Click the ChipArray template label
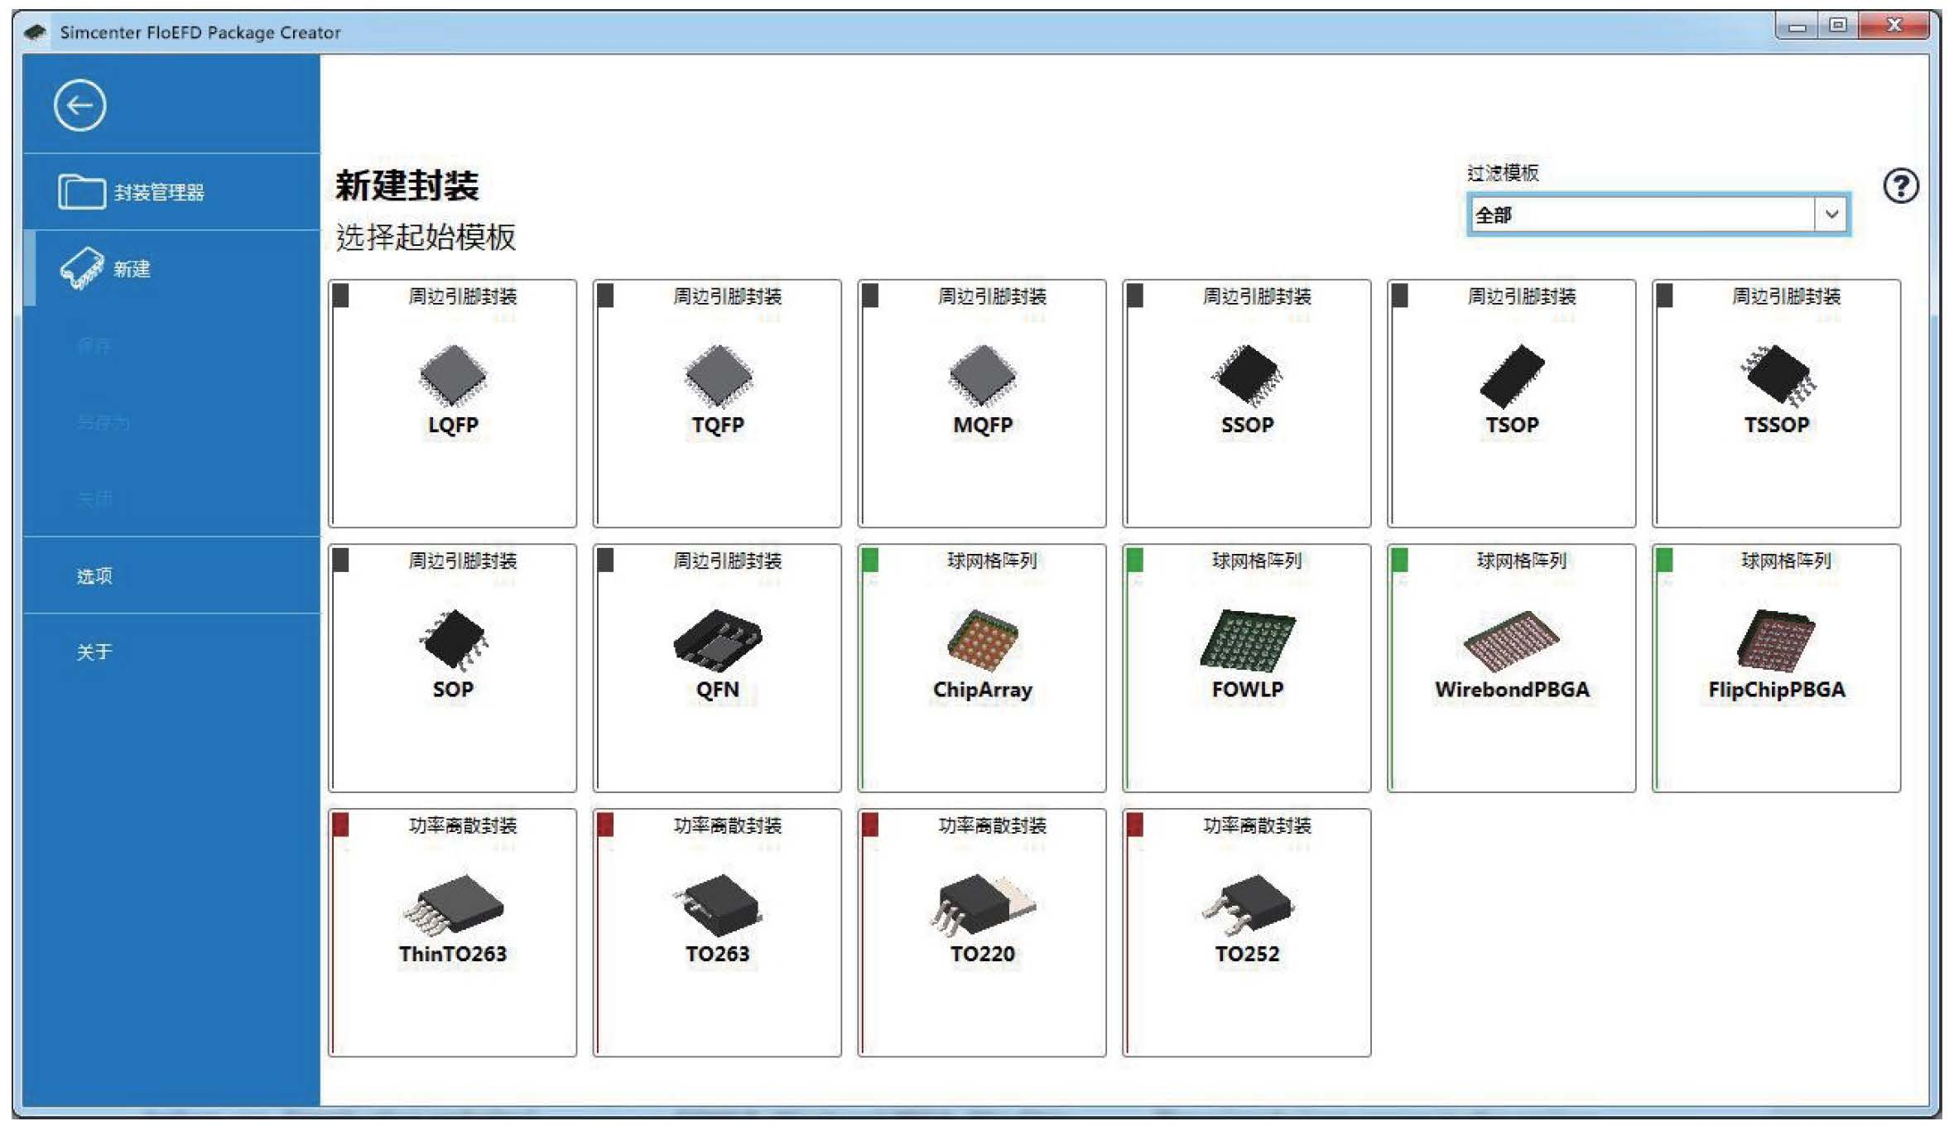1954x1126 pixels. pyautogui.click(x=983, y=690)
